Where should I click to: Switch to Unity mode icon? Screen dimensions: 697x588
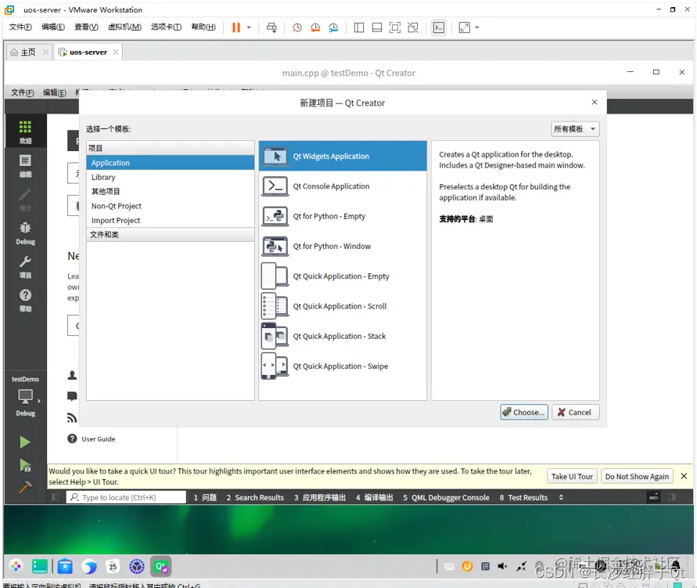click(413, 27)
